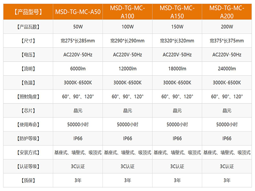Click 3年 in the A50 column
Viewport: 255px width, 191px height.
78,180
